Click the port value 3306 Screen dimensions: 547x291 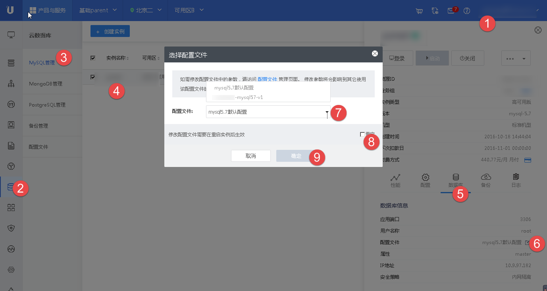point(525,219)
